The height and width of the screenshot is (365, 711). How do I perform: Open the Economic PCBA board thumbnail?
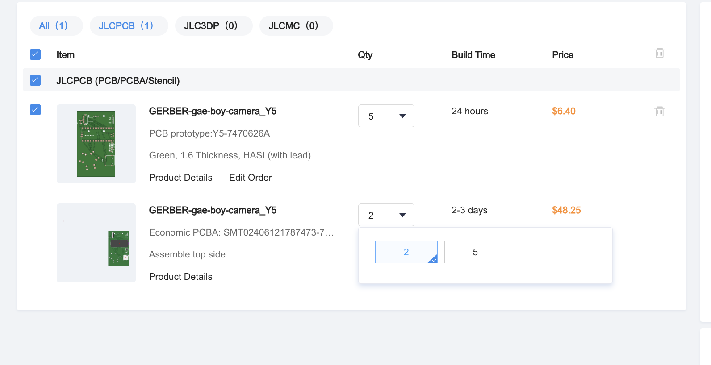pos(96,243)
